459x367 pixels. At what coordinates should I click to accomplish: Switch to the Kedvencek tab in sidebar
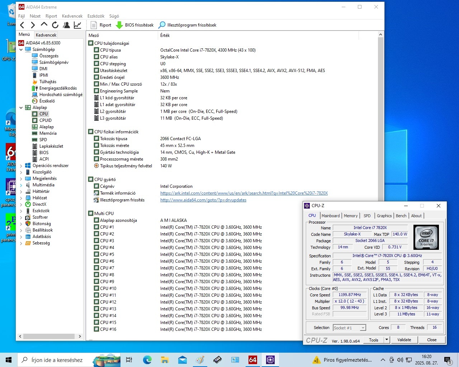tap(46, 35)
